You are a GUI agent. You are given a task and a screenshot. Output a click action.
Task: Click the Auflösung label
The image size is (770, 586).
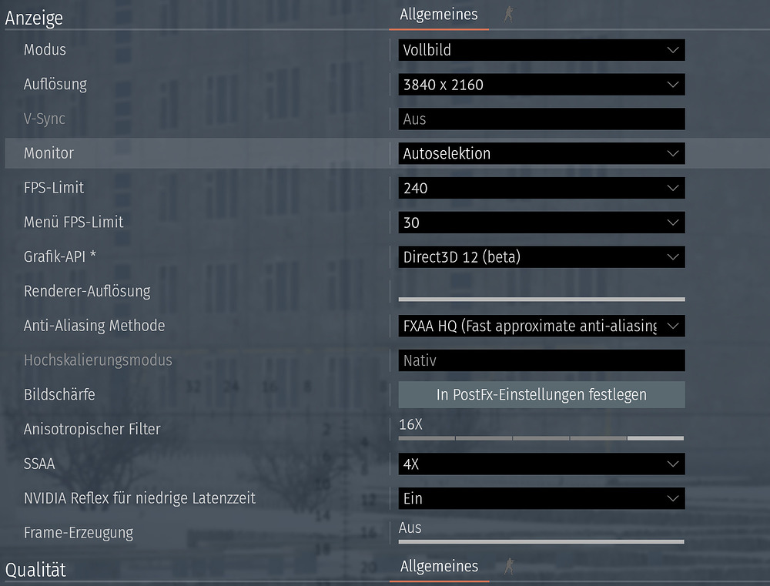[55, 85]
